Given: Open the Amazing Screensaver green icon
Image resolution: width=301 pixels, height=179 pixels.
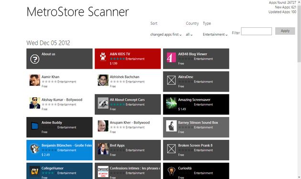Looking at the screenshot, I should [171, 103].
